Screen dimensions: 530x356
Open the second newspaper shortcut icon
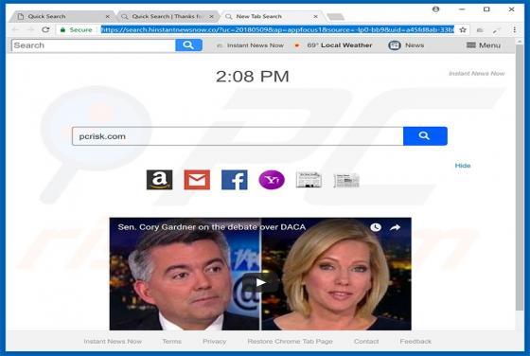coord(346,181)
